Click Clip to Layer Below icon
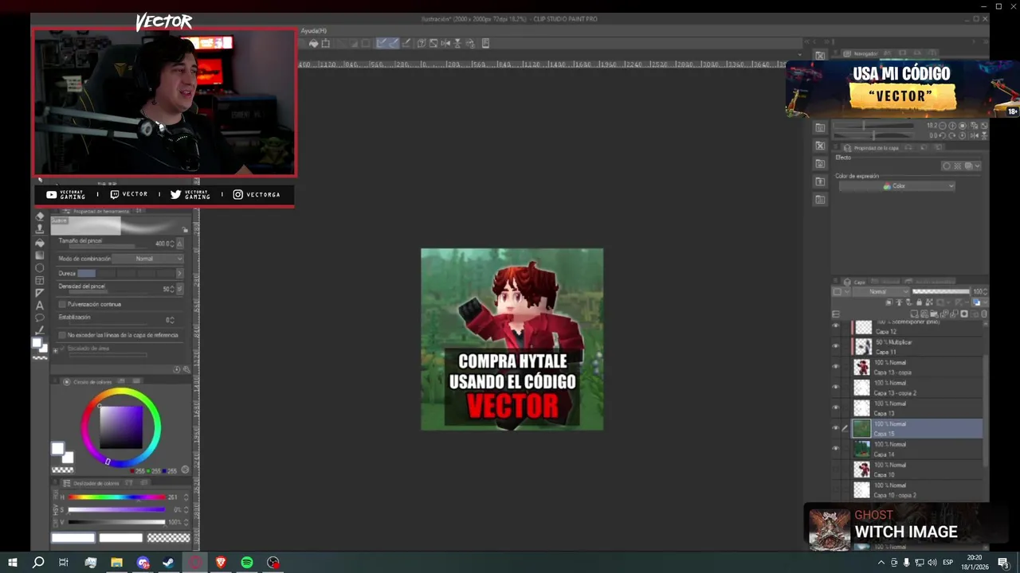This screenshot has height=573, width=1020. [x=889, y=302]
